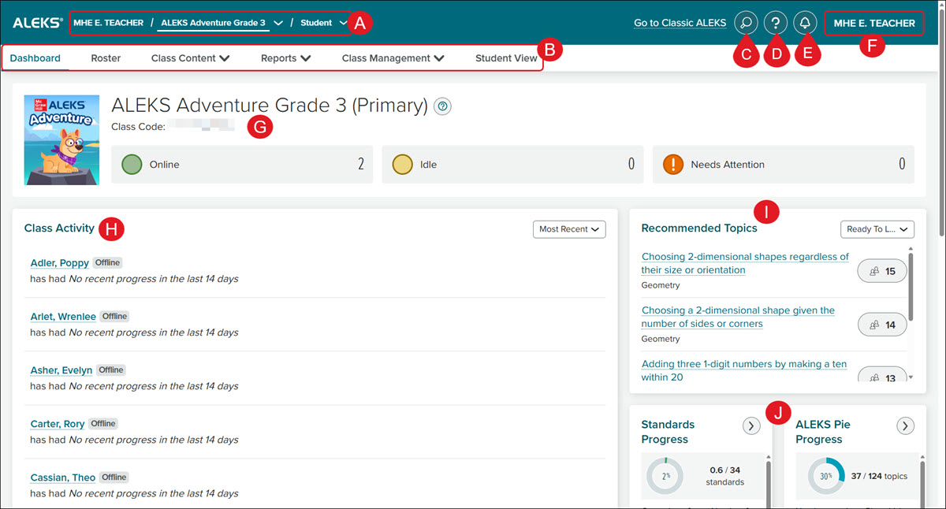Click the Needs Attention count card
The image size is (946, 509).
click(784, 165)
